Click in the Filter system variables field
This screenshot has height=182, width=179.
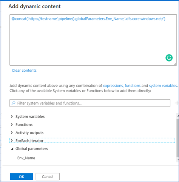click(90, 103)
